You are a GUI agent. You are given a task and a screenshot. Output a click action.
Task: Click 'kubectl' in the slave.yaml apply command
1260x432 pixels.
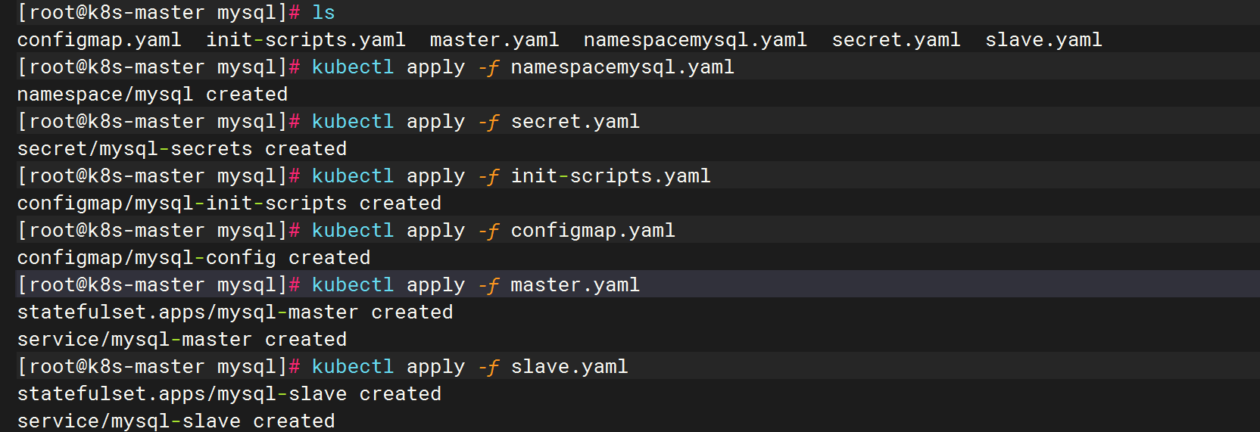point(353,367)
